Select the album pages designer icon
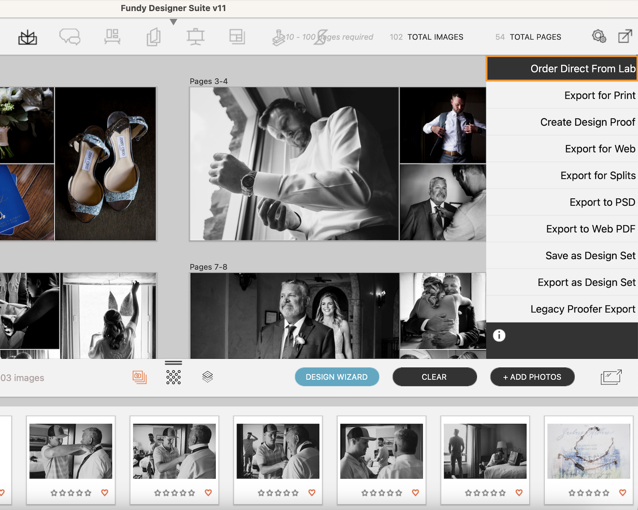The width and height of the screenshot is (638, 510). (x=153, y=37)
